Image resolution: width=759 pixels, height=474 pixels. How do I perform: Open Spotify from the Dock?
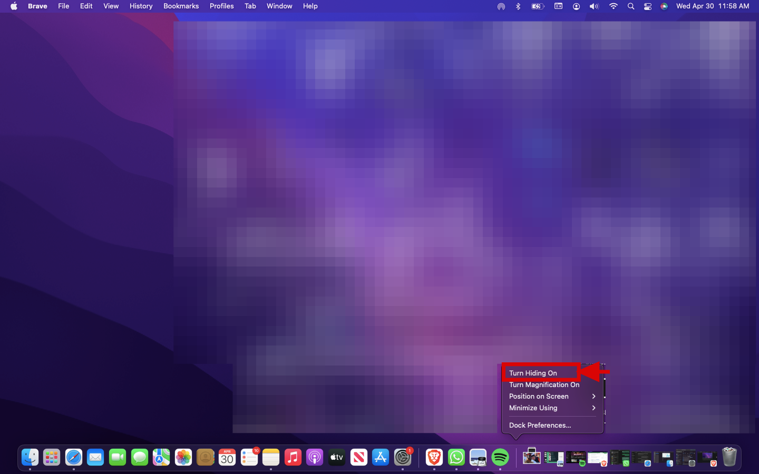(x=500, y=457)
